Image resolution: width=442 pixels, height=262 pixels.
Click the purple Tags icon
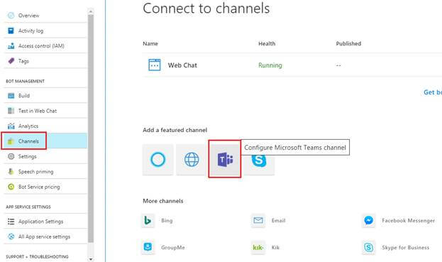(x=11, y=60)
